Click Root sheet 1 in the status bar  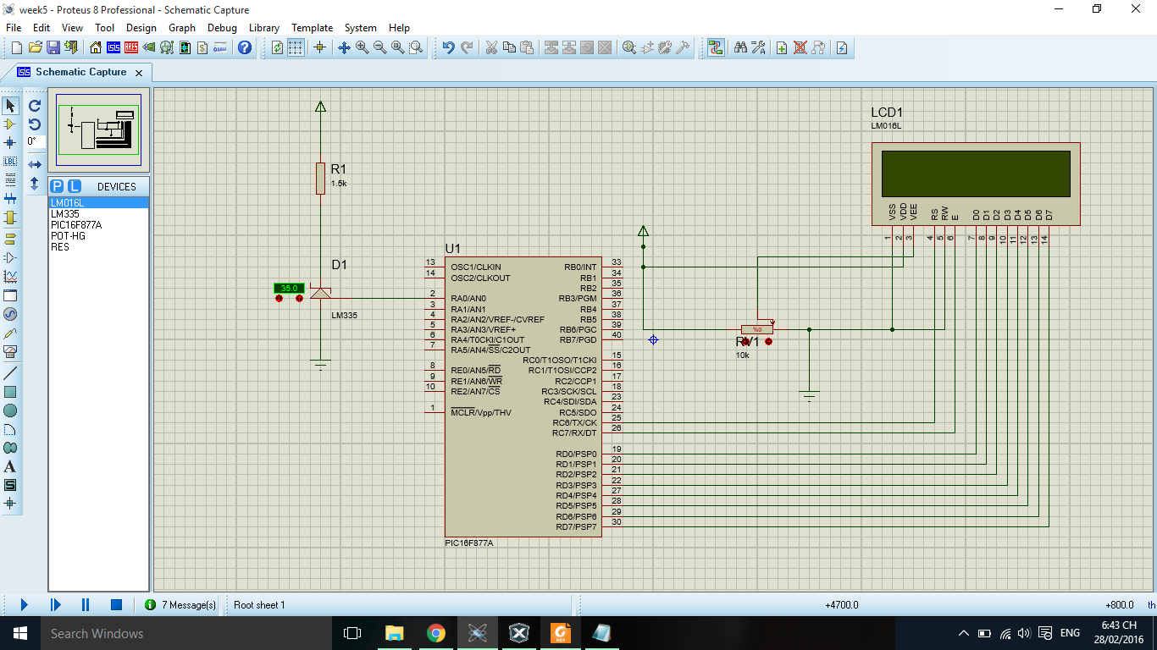[x=259, y=605]
